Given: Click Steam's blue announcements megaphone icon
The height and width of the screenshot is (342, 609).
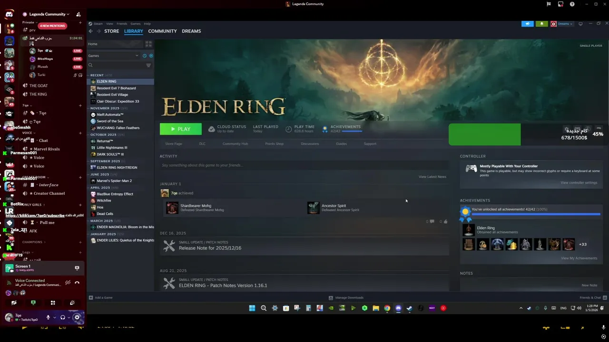Looking at the screenshot, I should point(527,24).
